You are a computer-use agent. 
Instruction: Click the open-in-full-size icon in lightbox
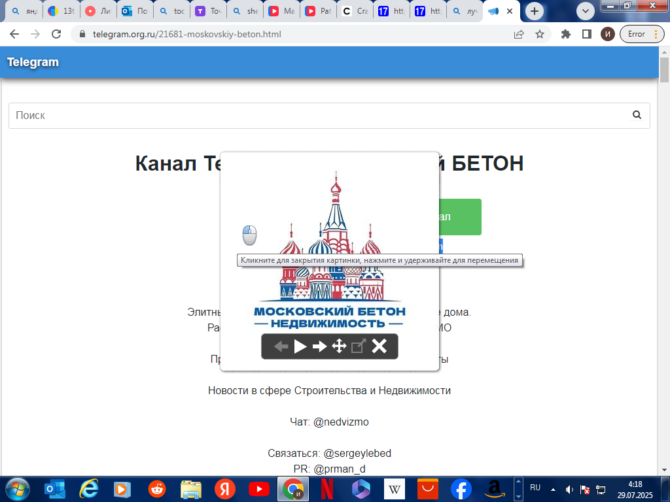(x=359, y=346)
